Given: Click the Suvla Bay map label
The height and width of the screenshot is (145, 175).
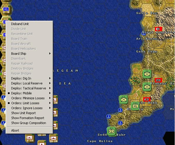Looking at the screenshot, I should tap(147, 13).
